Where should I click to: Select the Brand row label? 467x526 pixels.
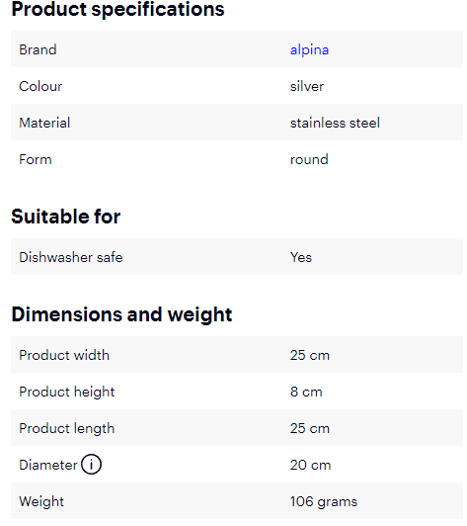point(38,49)
